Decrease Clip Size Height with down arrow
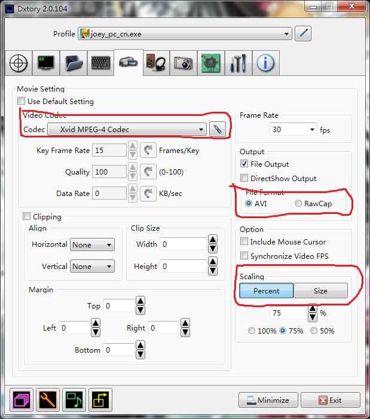Image resolution: width=370 pixels, height=419 pixels. coord(213,271)
